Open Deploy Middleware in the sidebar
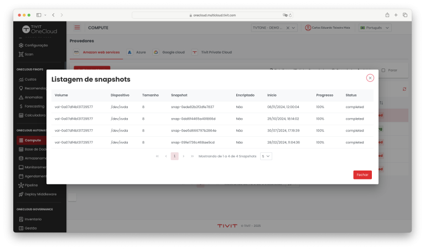The height and width of the screenshot is (250, 425). pos(40,194)
